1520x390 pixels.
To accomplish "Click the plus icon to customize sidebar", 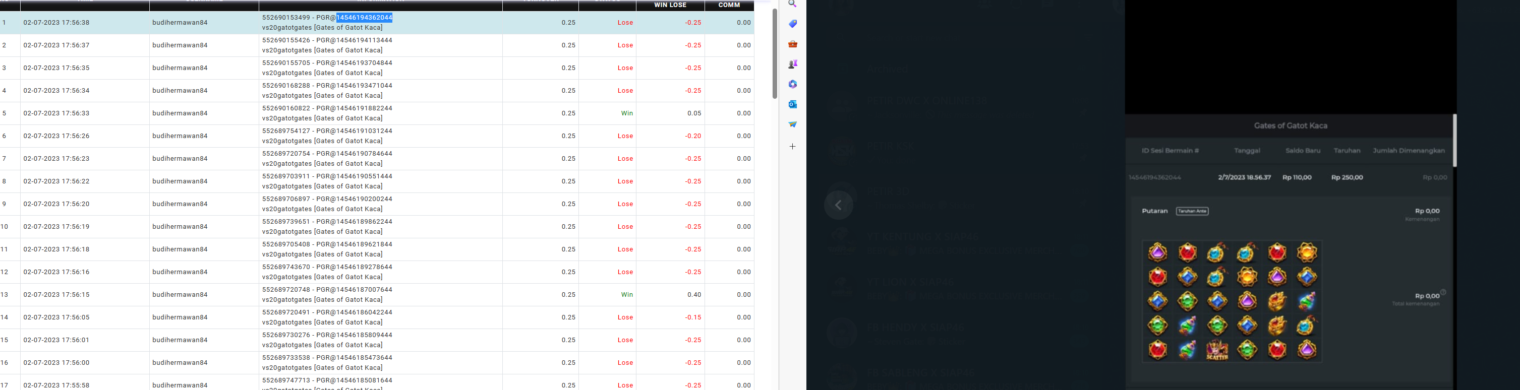I will (x=792, y=146).
